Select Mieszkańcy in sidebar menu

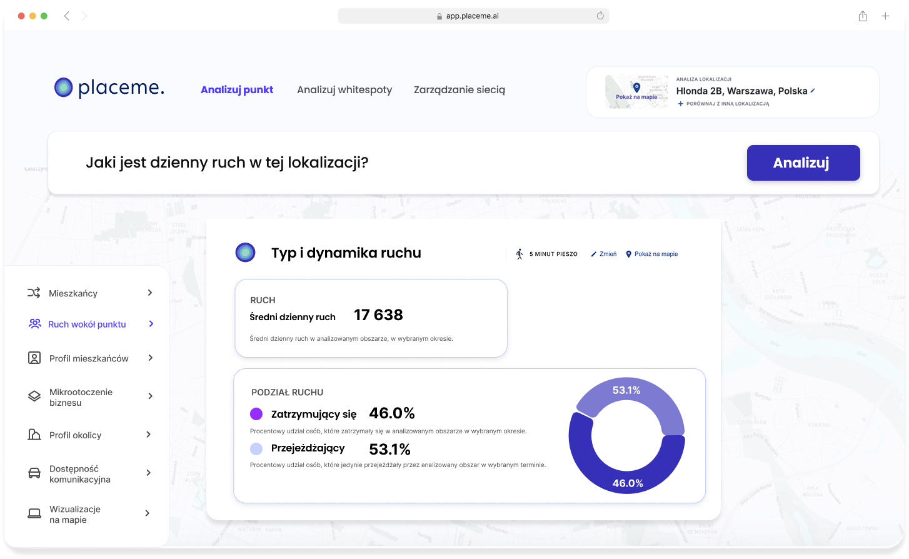coord(73,293)
